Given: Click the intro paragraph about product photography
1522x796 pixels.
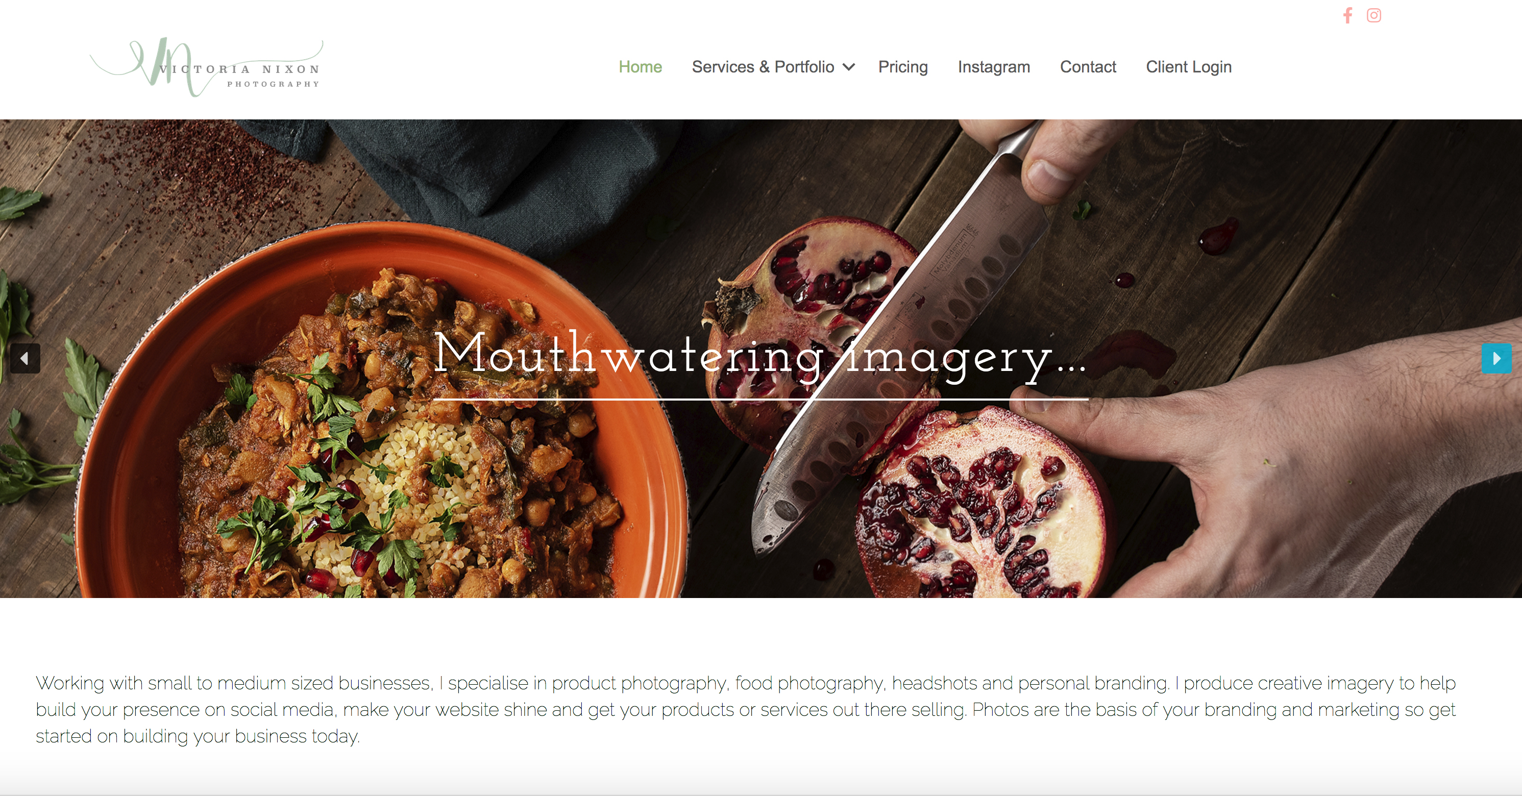Looking at the screenshot, I should tap(746, 709).
